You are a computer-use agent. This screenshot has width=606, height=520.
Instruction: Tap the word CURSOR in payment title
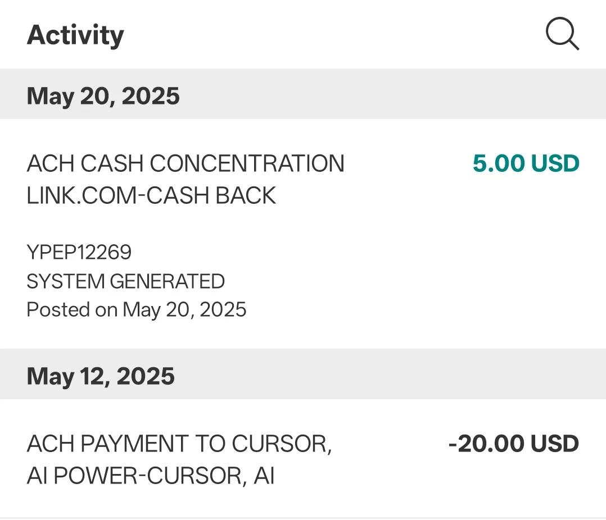pyautogui.click(x=282, y=444)
